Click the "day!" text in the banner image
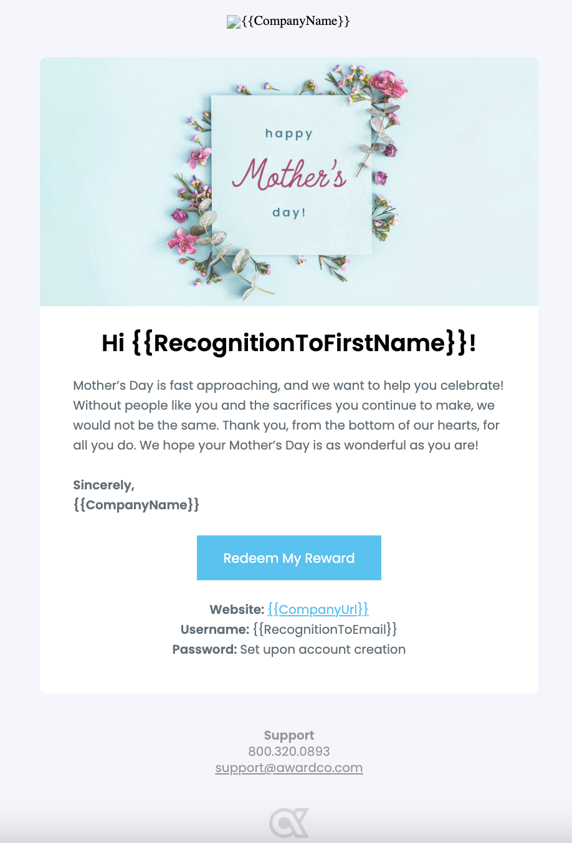The height and width of the screenshot is (843, 572). [289, 213]
